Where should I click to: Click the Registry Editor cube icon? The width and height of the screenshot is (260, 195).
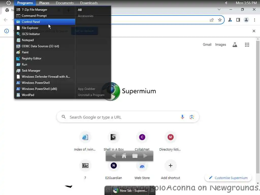click(18, 58)
